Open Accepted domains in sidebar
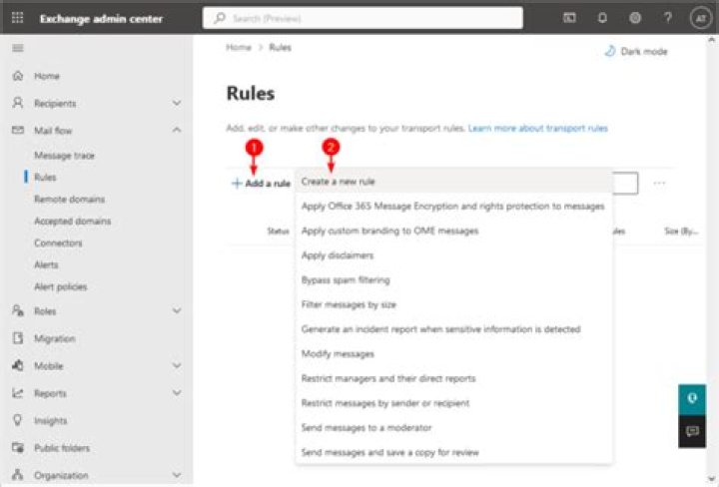 tap(73, 222)
